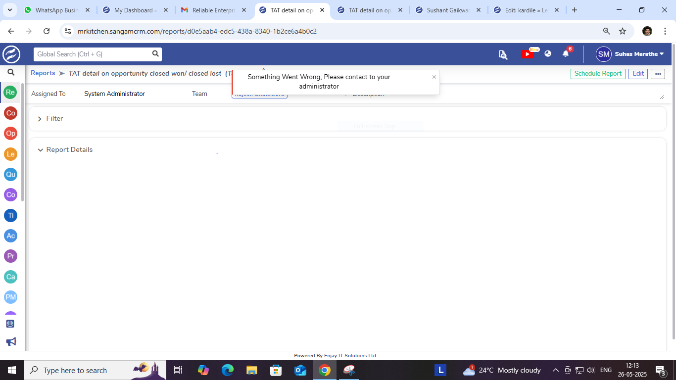Click the Windows Start button

point(11,370)
